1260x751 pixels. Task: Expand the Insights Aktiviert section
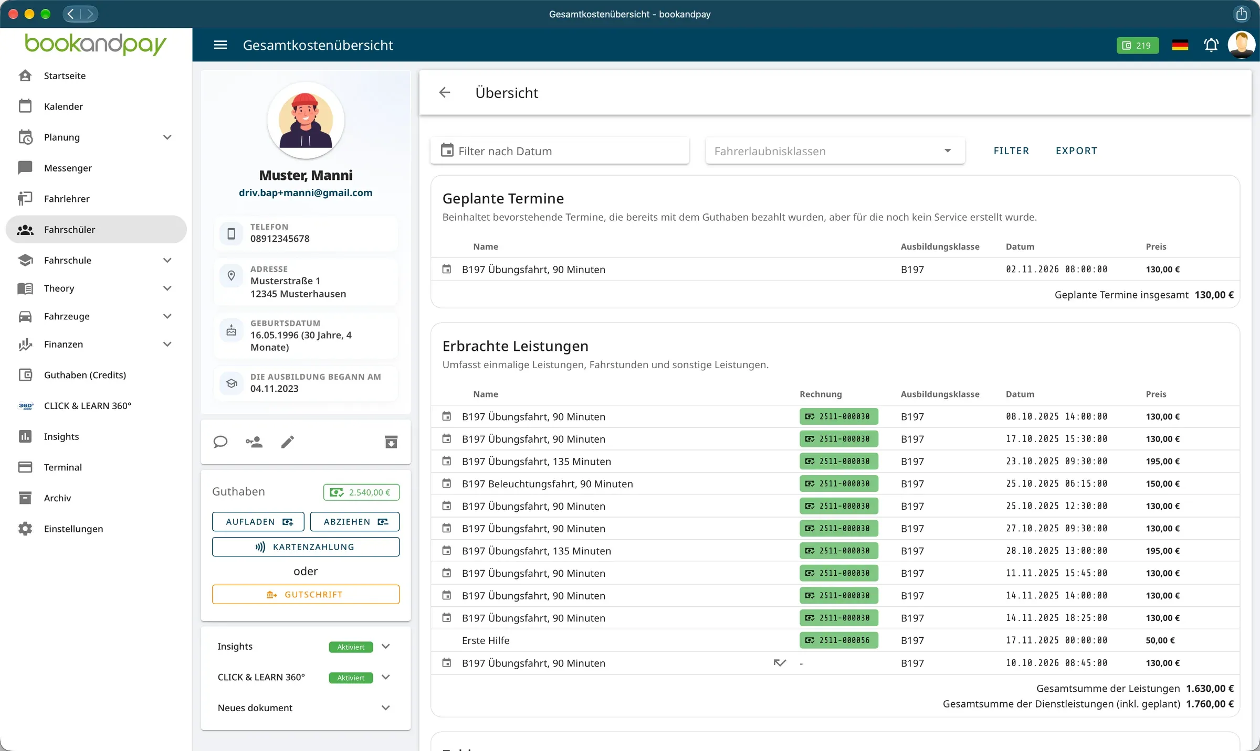(386, 647)
